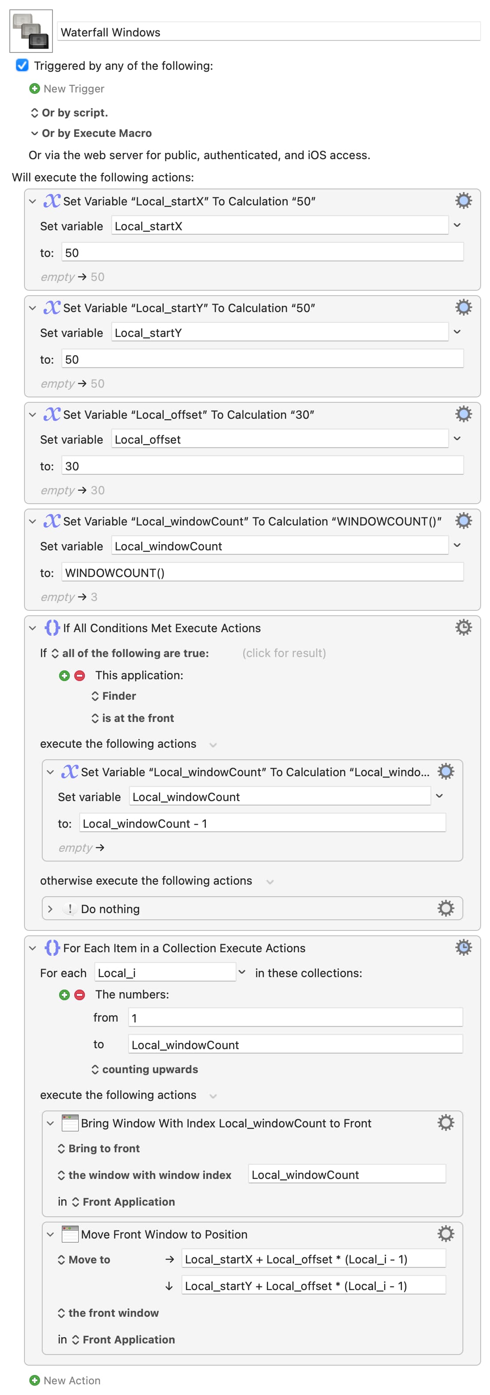The image size is (490, 1395).
Task: Click New Action at the bottom
Action: tap(65, 1380)
